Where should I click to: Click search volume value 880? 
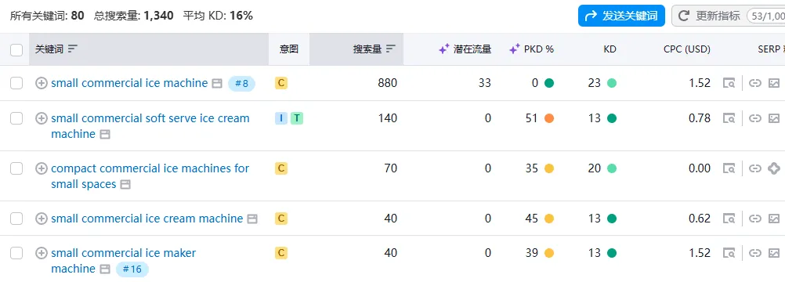(388, 83)
